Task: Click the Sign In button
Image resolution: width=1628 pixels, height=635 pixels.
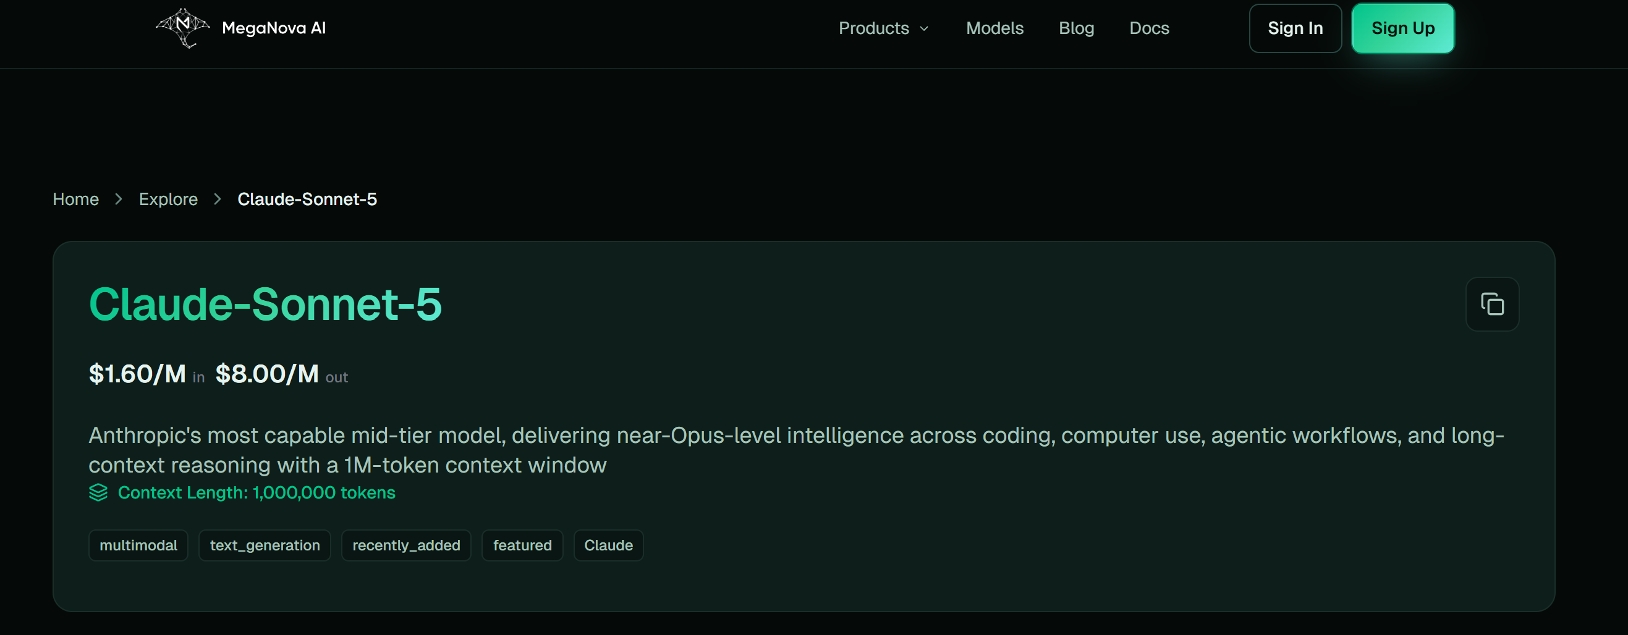Action: coord(1295,28)
